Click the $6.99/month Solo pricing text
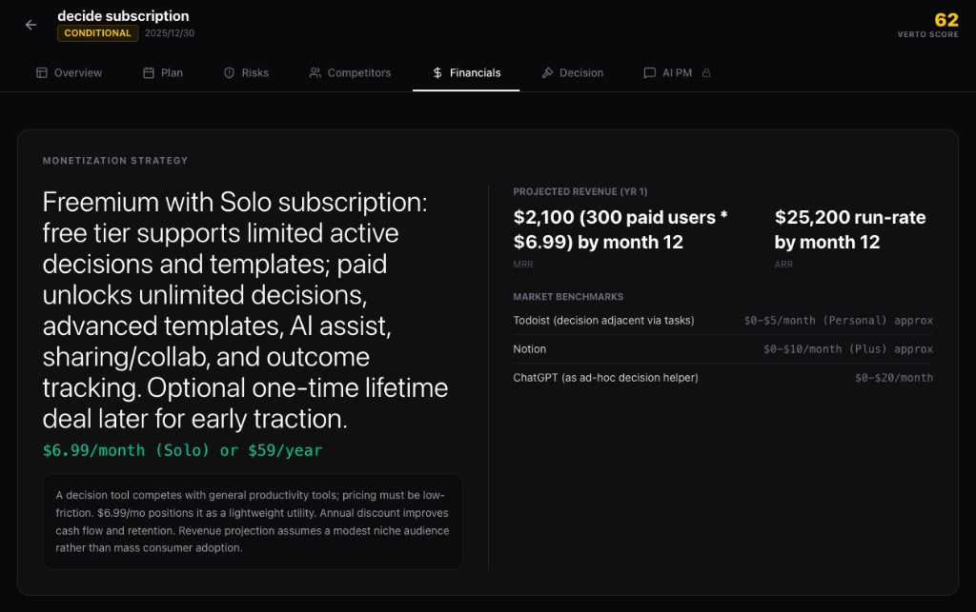 pos(182,450)
